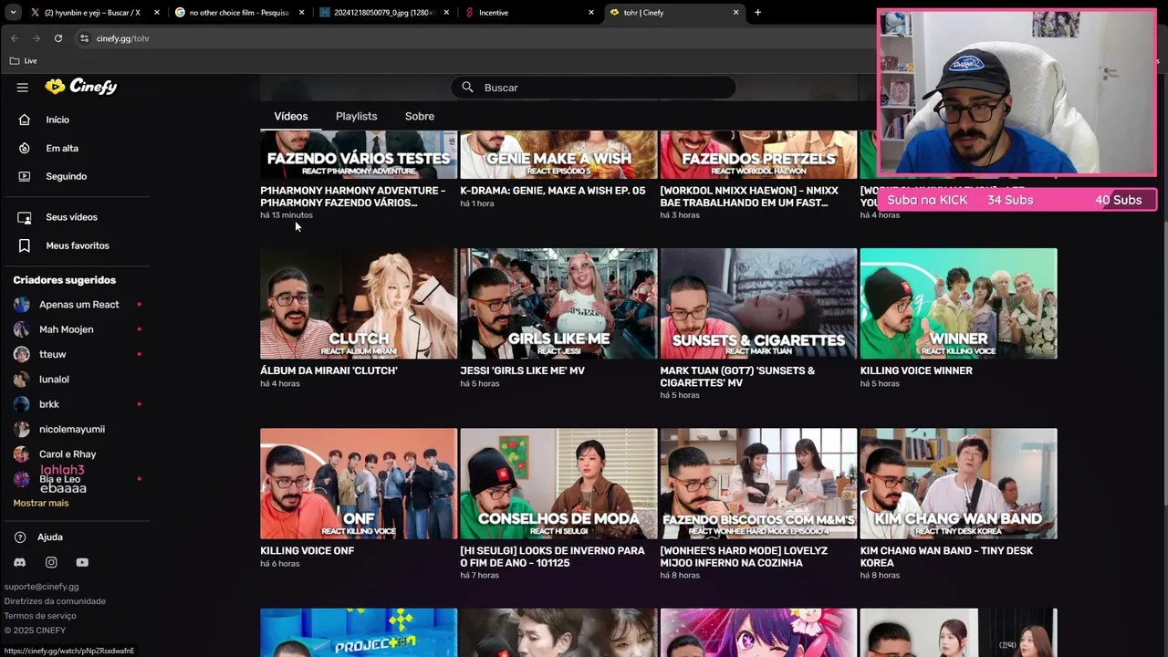This screenshot has height=657, width=1168.
Task: Click title WORKDOL NMIXX HAEWON
Action: [749, 197]
